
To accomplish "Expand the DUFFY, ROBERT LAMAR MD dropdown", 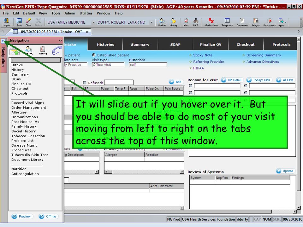I will pos(151,22).
